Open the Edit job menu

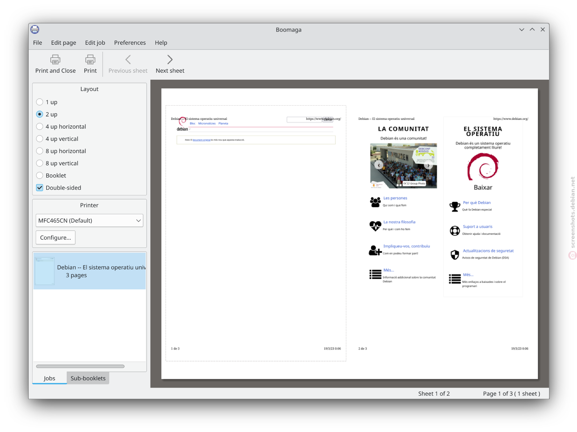coord(95,43)
